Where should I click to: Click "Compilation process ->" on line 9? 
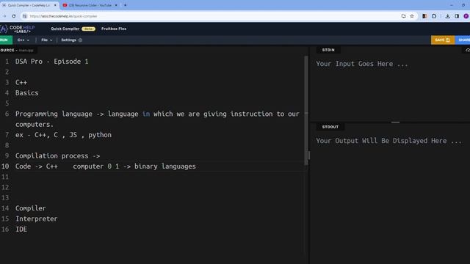click(x=57, y=155)
